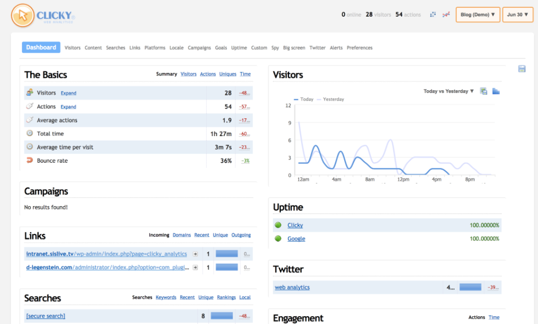Switch Visitors graph to bar chart icon
Screen dimensions: 538x324
click(x=496, y=91)
